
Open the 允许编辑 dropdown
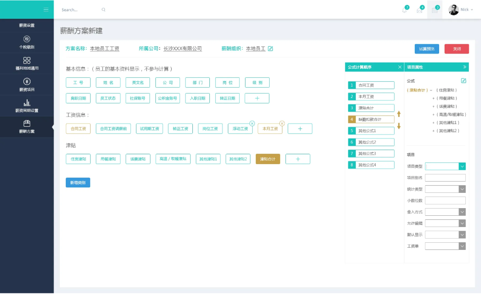point(445,223)
